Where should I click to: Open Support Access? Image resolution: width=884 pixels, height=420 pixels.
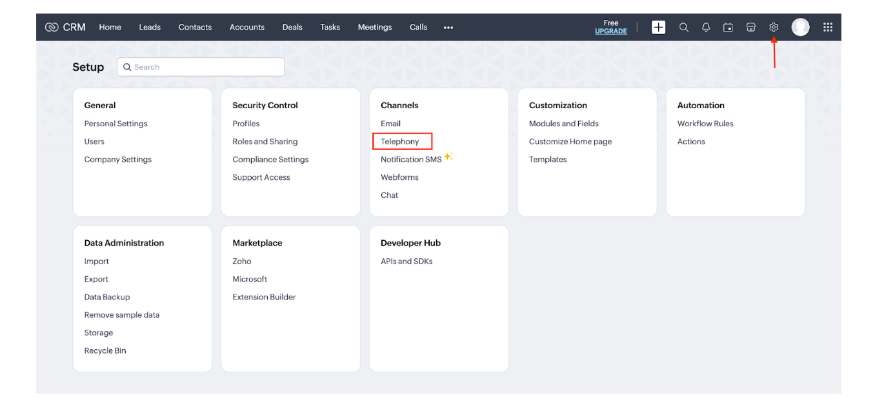pos(261,178)
